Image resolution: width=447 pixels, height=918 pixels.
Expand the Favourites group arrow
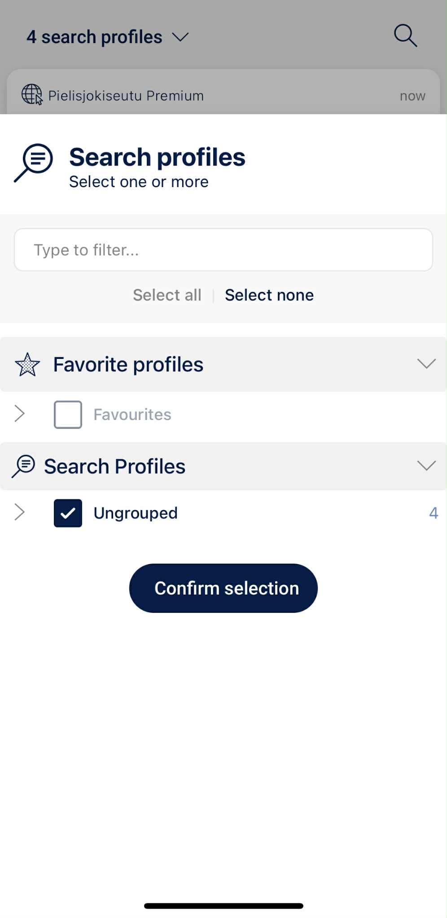coord(19,414)
